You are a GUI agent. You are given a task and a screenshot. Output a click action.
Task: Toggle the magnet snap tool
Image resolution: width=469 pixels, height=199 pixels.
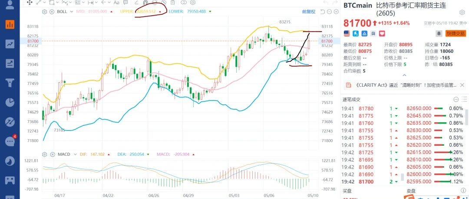tap(145, 3)
